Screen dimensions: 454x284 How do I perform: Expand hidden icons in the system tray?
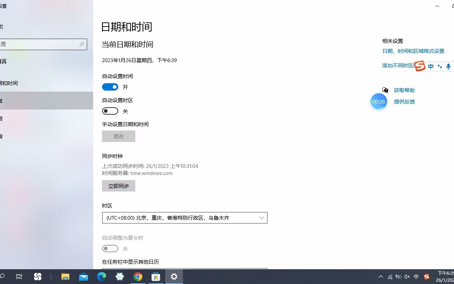pyautogui.click(x=380, y=276)
